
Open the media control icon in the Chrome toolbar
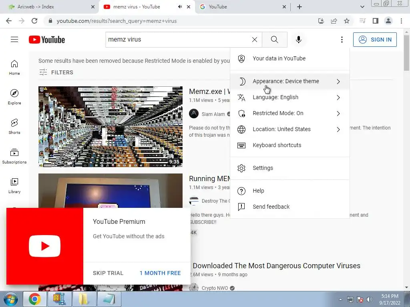[362, 21]
